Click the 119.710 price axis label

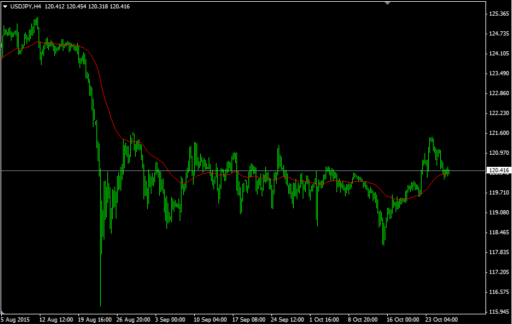(x=499, y=193)
